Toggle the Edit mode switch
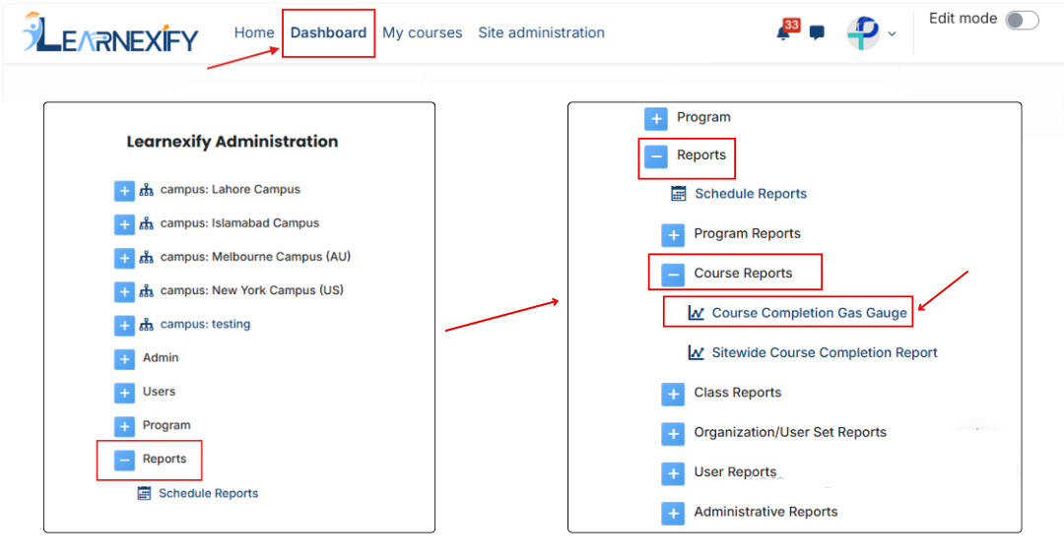Image resolution: width=1064 pixels, height=557 pixels. pos(1022,20)
